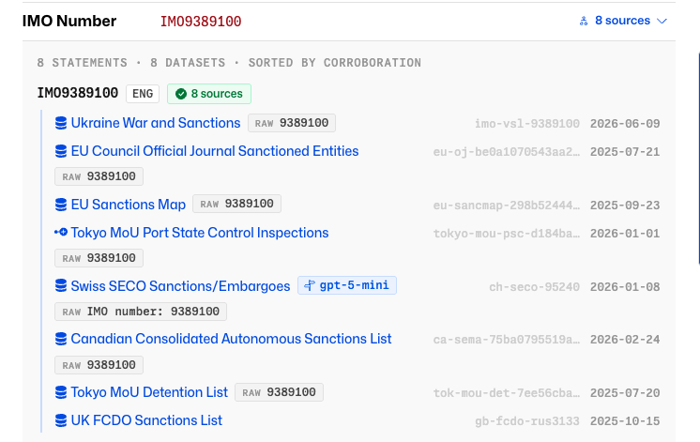The image size is (700, 442).
Task: Click the database icon beside Canadian Consolidated Autonomous Sanctions
Action: click(x=61, y=339)
